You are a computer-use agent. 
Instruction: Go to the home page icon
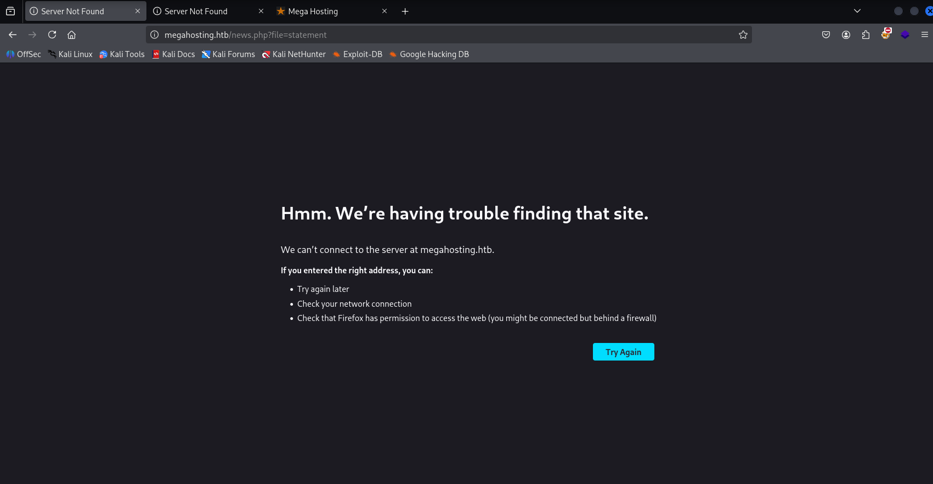click(71, 35)
